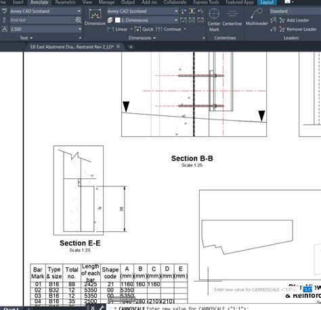Expand the Continue dimension type arrow
321x310 pixels.
[185, 29]
